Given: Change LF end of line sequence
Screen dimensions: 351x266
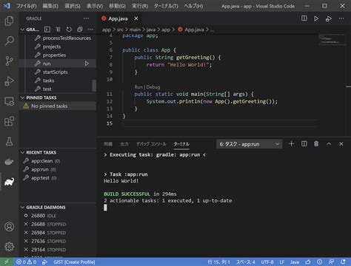Looking at the screenshot, I should [x=281, y=262].
